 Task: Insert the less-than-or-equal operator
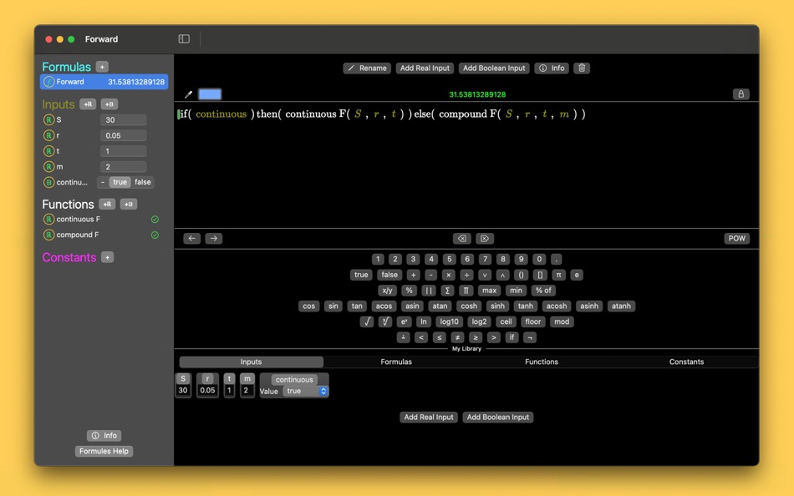[439, 337]
